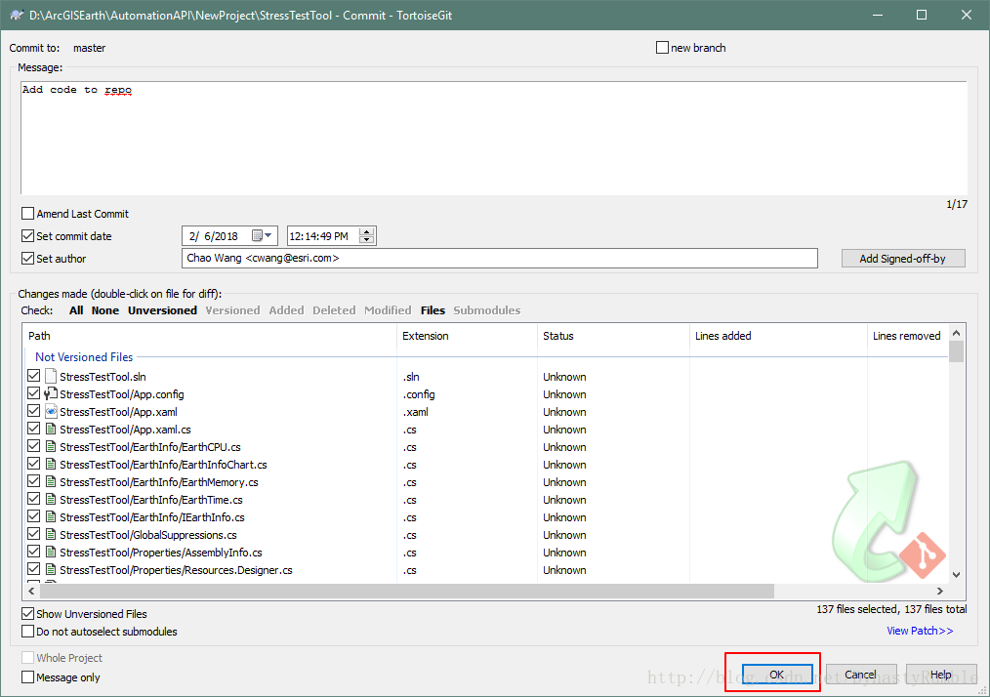This screenshot has height=697, width=990.
Task: Sort by Lines removed column
Action: click(x=908, y=336)
